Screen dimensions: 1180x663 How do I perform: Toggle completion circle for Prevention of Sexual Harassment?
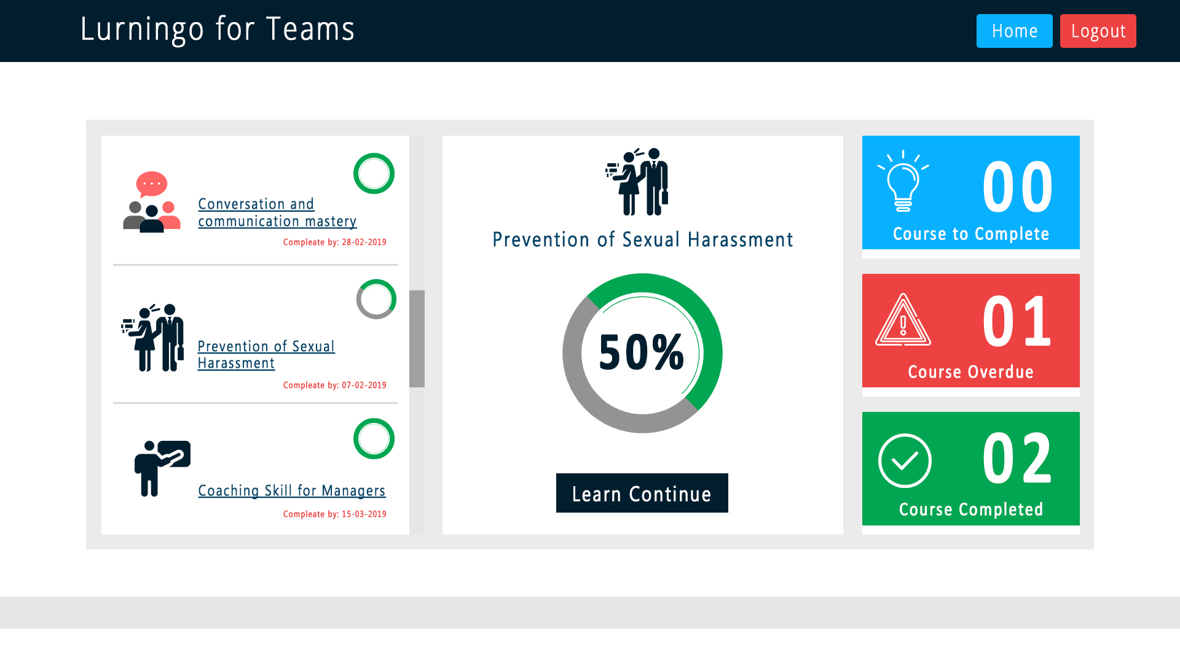point(376,299)
